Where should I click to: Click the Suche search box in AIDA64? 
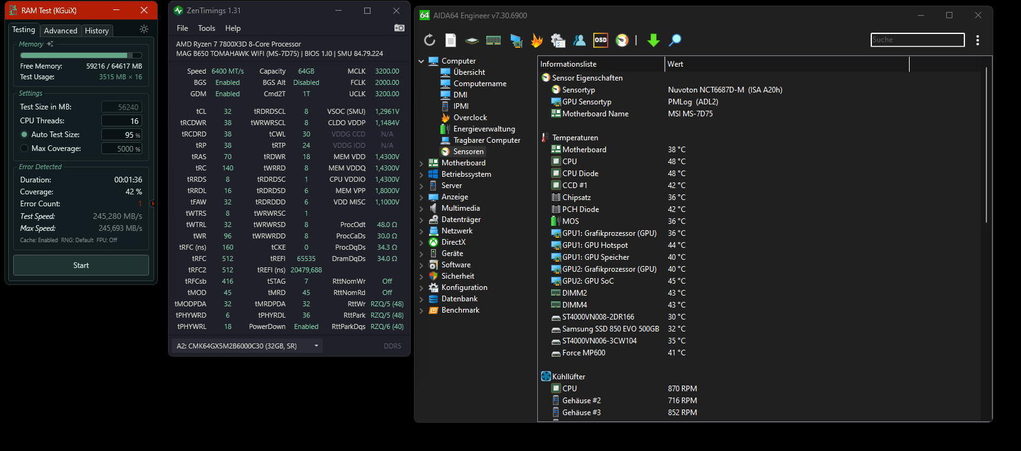(917, 40)
